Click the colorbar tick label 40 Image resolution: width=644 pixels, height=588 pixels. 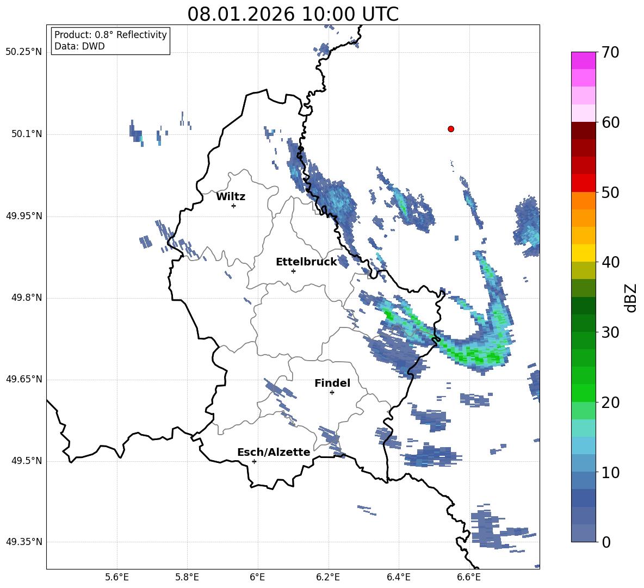coord(610,262)
